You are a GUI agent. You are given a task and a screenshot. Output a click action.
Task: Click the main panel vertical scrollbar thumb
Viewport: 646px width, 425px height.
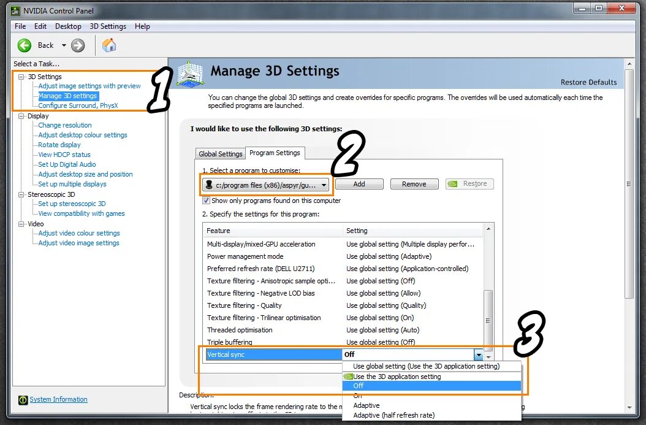(x=629, y=184)
